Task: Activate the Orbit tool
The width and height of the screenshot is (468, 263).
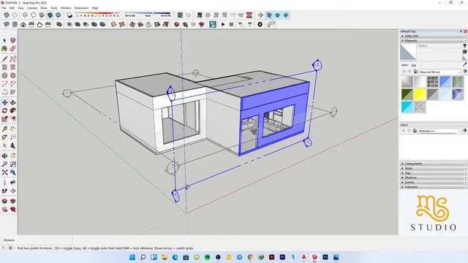Action: click(x=4, y=156)
